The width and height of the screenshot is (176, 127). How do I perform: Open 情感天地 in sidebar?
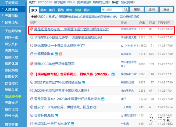point(11,57)
